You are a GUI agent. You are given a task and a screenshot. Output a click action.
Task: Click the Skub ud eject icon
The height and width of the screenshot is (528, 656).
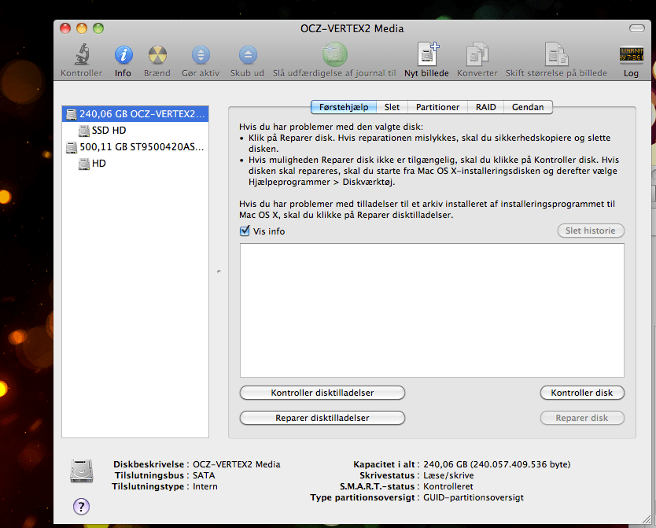(247, 56)
